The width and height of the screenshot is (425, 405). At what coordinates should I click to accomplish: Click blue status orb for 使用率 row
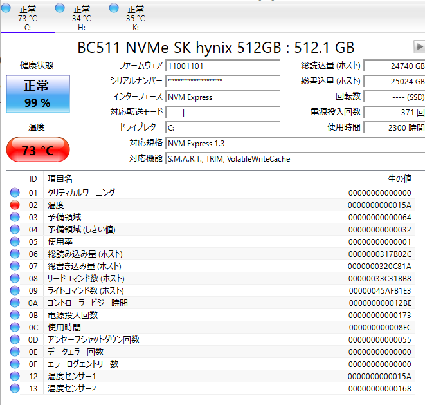15,241
